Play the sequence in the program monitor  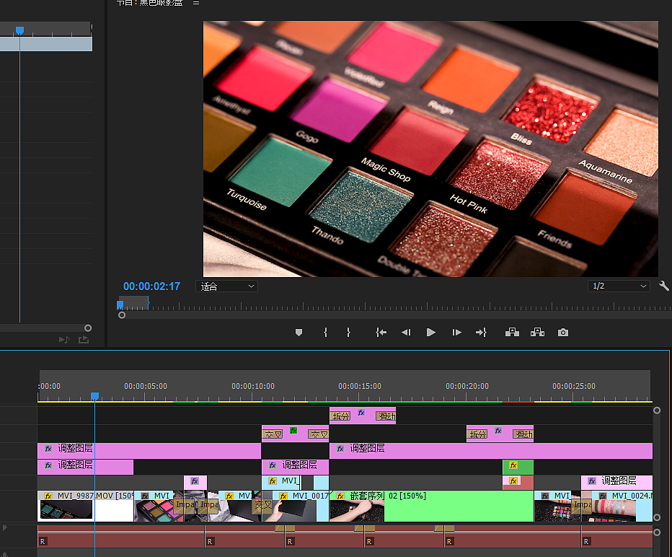431,333
